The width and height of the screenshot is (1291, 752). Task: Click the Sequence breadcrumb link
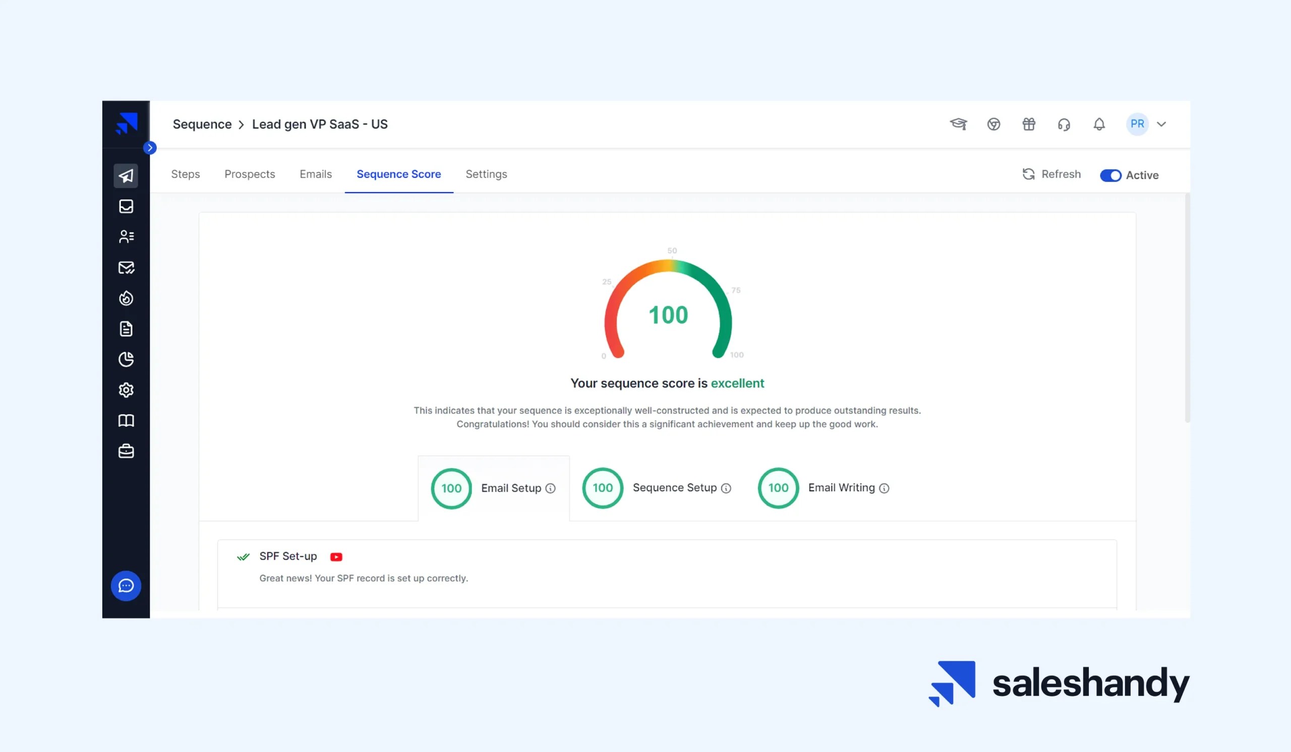click(x=202, y=125)
